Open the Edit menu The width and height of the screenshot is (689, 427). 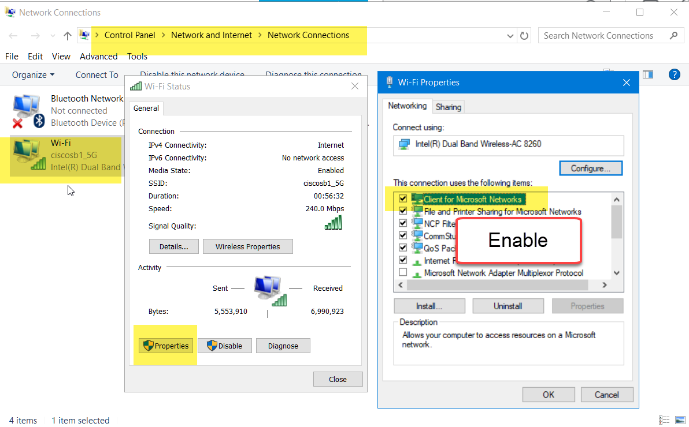[35, 56]
